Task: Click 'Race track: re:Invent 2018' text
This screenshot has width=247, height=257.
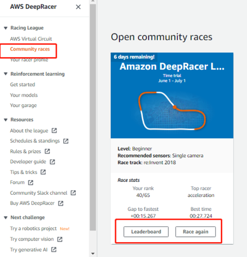Action: pos(147,162)
